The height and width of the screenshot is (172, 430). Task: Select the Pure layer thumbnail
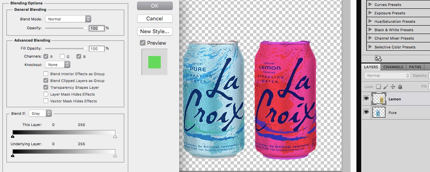[x=379, y=112]
